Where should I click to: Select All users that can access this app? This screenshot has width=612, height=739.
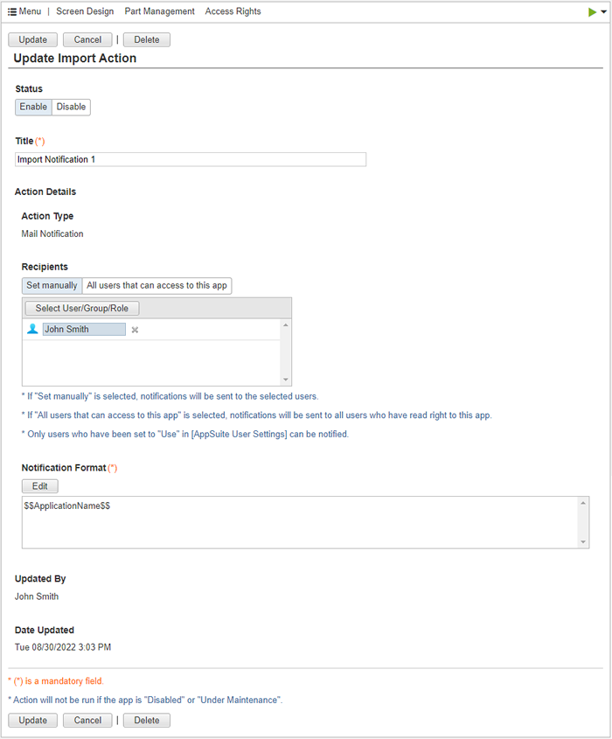point(156,286)
